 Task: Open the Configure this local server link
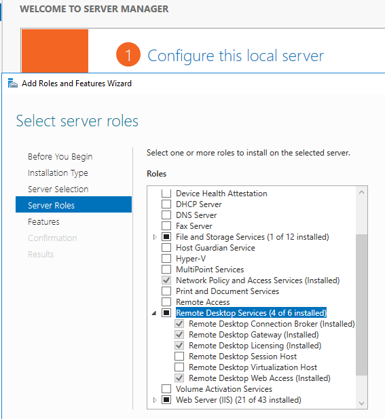pyautogui.click(x=236, y=56)
